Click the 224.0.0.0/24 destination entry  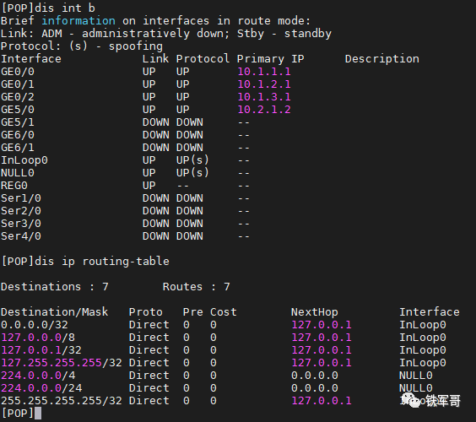pos(41,388)
